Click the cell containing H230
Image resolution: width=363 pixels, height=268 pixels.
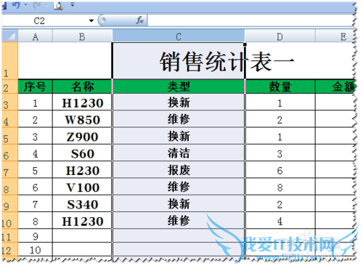click(82, 170)
